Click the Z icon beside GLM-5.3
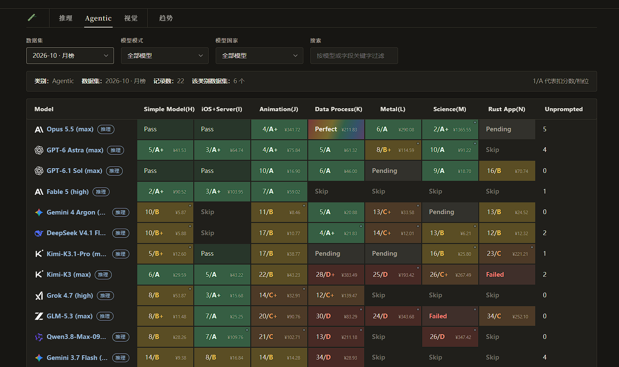 coord(39,316)
